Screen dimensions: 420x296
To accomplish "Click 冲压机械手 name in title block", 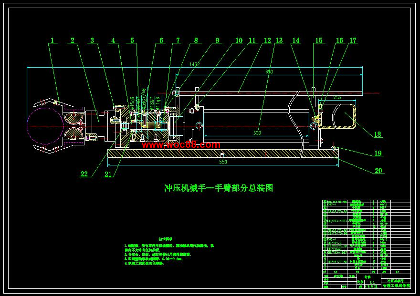I will pyautogui.click(x=395, y=281).
